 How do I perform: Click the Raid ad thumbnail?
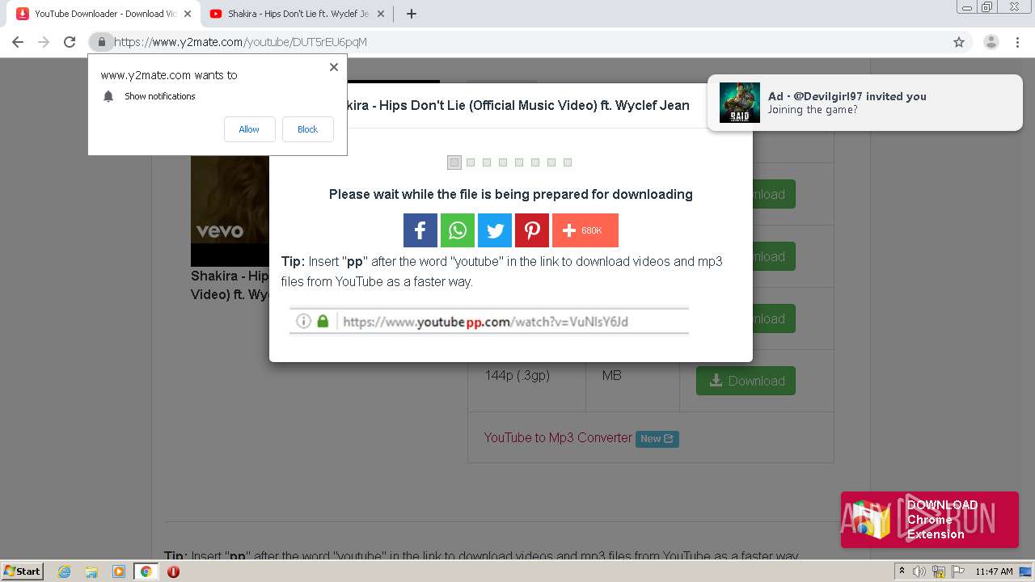point(739,103)
